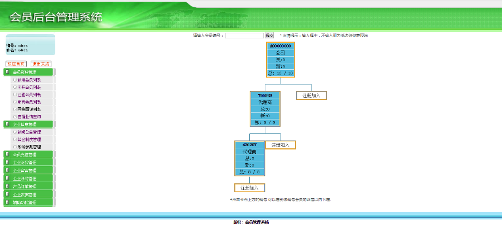Click the 总: 9 / 9 cell
Screen dimensions: 502x225
point(265,122)
